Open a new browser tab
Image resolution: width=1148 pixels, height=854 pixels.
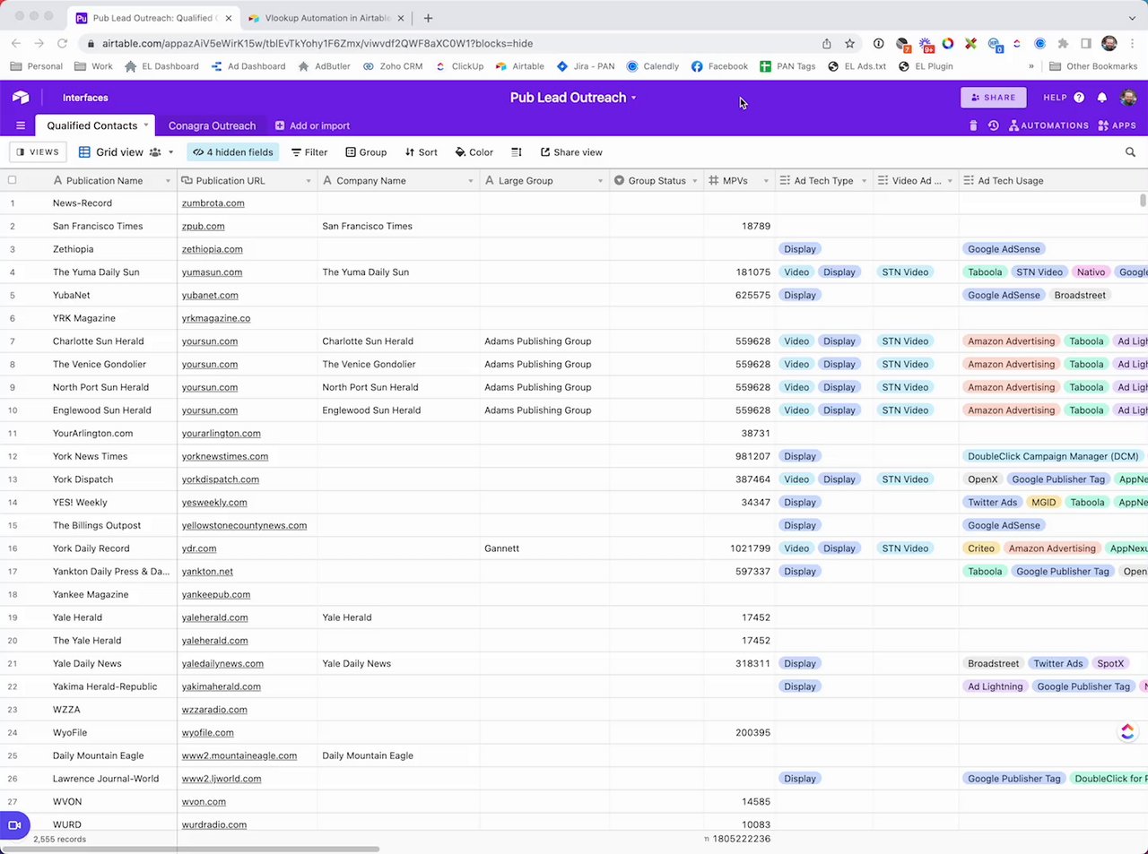(428, 18)
